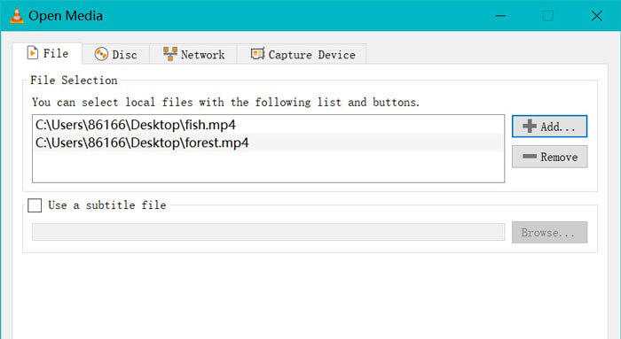Click the subtitle file path field
Image resolution: width=621 pixels, height=339 pixels.
(x=268, y=232)
